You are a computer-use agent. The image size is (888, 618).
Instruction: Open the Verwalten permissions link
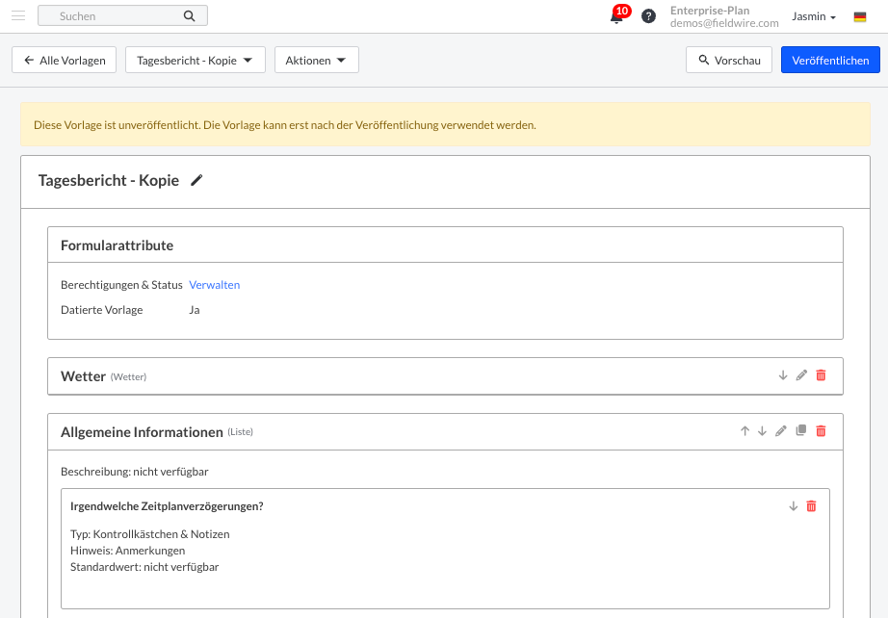[x=214, y=285]
